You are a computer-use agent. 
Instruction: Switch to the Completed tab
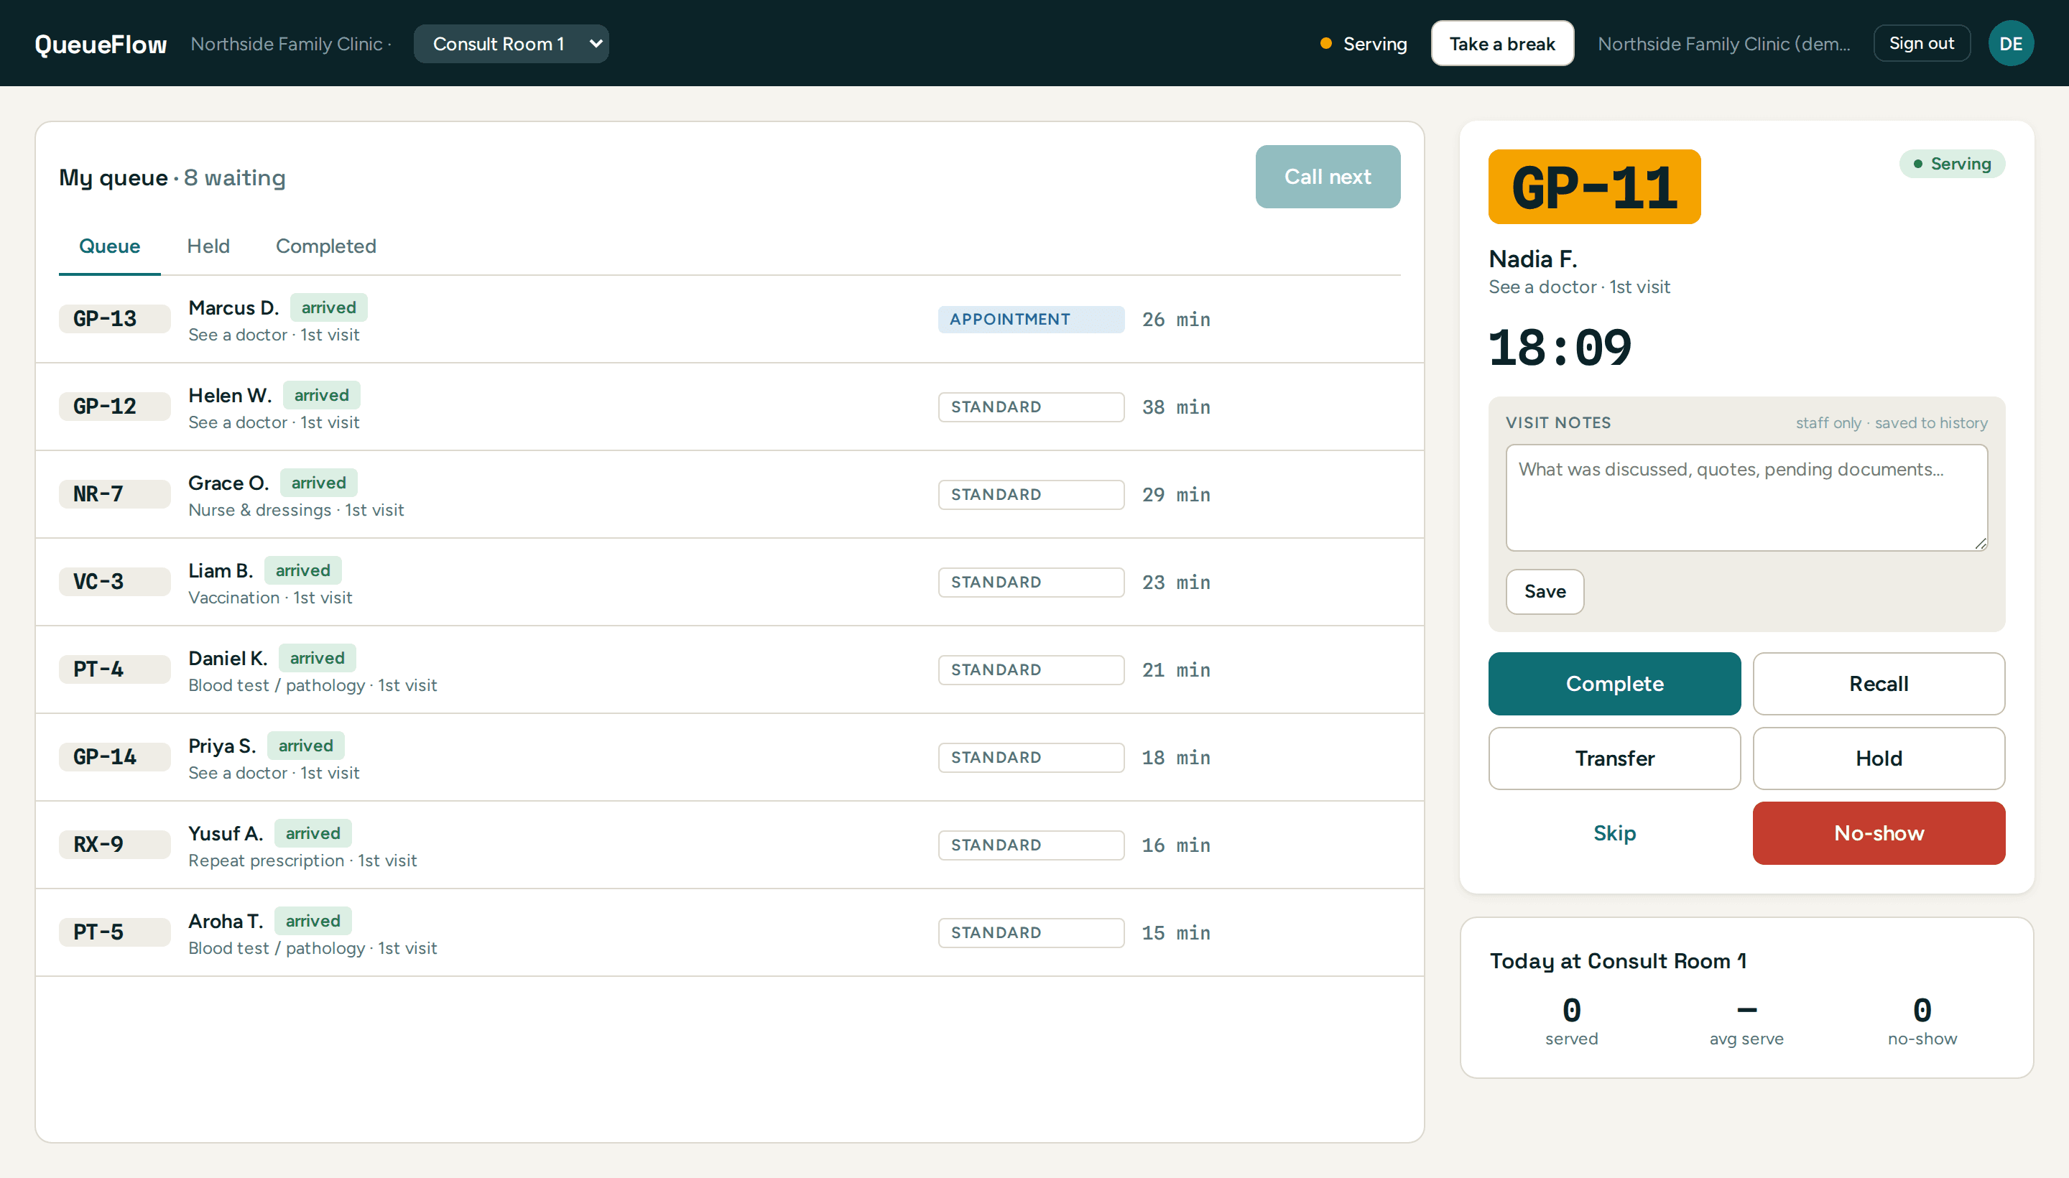click(325, 246)
